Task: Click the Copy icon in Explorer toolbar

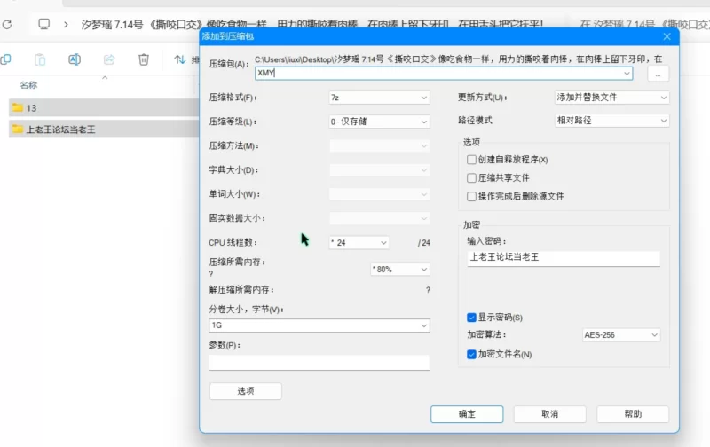Action: tap(6, 59)
